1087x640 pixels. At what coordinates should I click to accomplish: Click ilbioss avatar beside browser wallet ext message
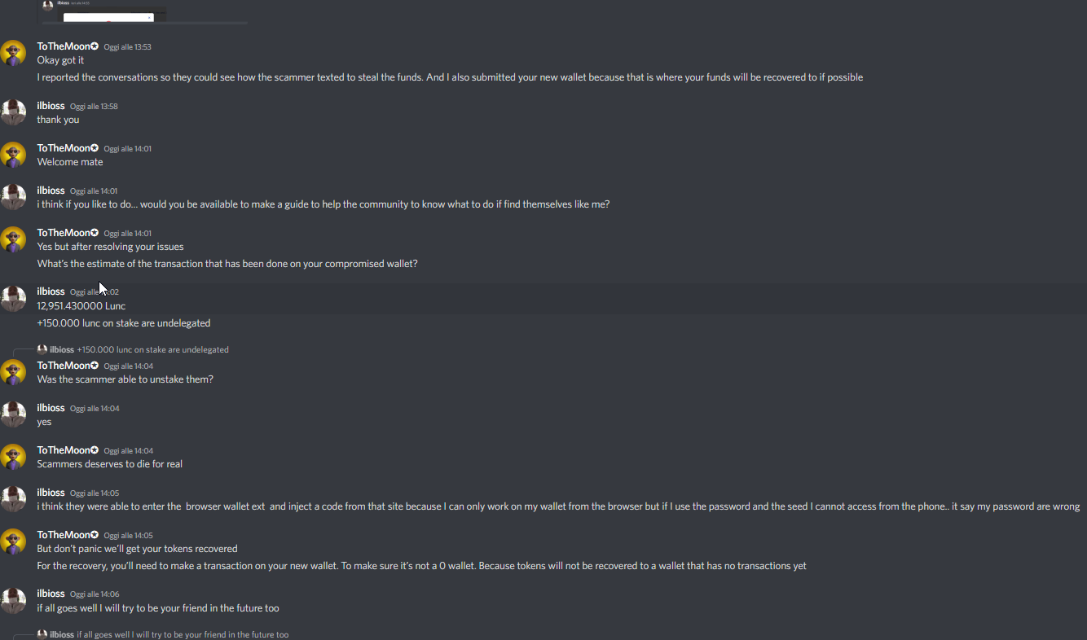click(x=13, y=499)
